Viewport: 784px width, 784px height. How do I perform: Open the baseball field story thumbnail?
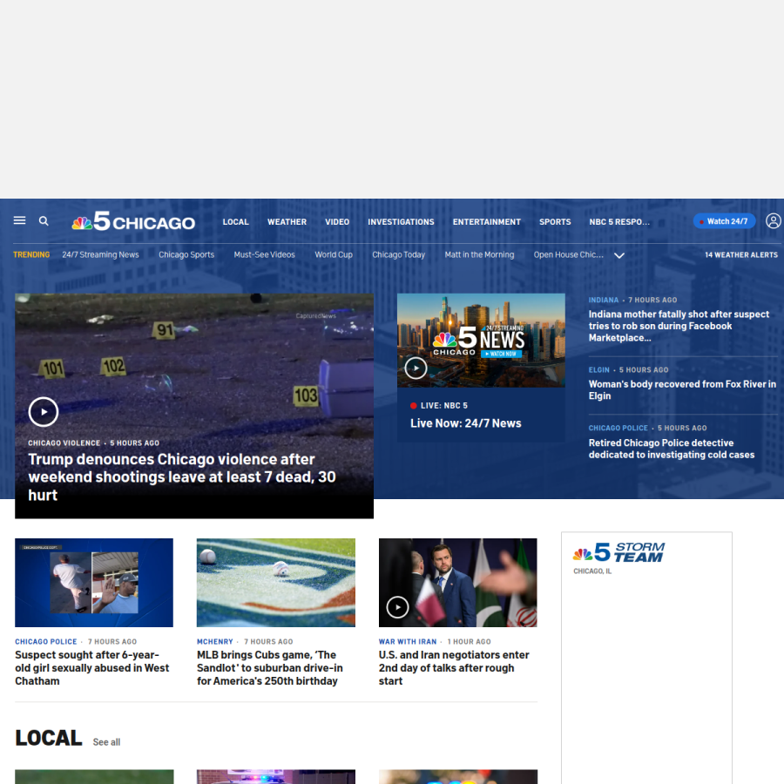[x=276, y=583]
